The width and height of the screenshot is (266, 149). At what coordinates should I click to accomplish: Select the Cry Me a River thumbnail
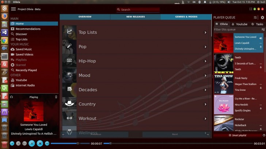[224, 105]
